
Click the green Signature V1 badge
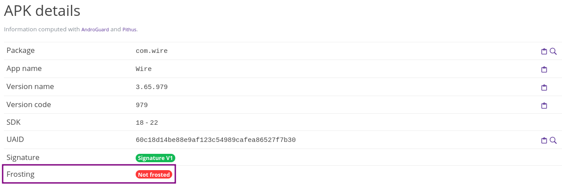[x=155, y=158]
